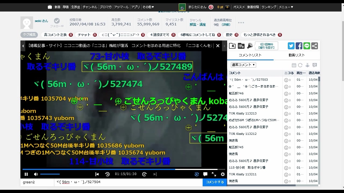Image resolution: width=344 pixels, height=193 pixels.
Task: Open the ランキング menu item
Action: (x=269, y=7)
